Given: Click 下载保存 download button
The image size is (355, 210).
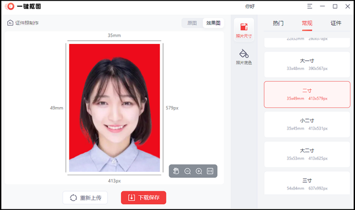Looking at the screenshot, I should 144,198.
